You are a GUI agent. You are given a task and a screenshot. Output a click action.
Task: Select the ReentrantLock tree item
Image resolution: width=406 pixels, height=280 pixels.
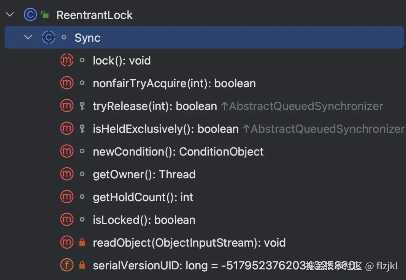click(x=94, y=15)
